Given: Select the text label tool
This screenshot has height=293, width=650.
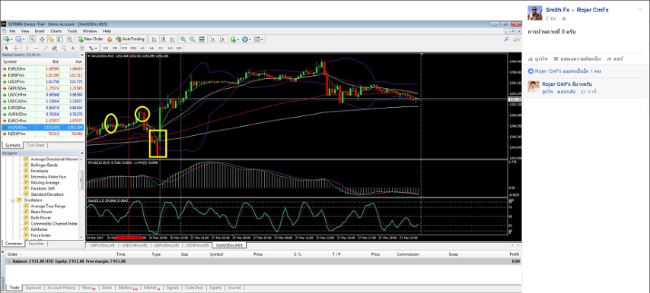Looking at the screenshot, I should tap(72, 48).
